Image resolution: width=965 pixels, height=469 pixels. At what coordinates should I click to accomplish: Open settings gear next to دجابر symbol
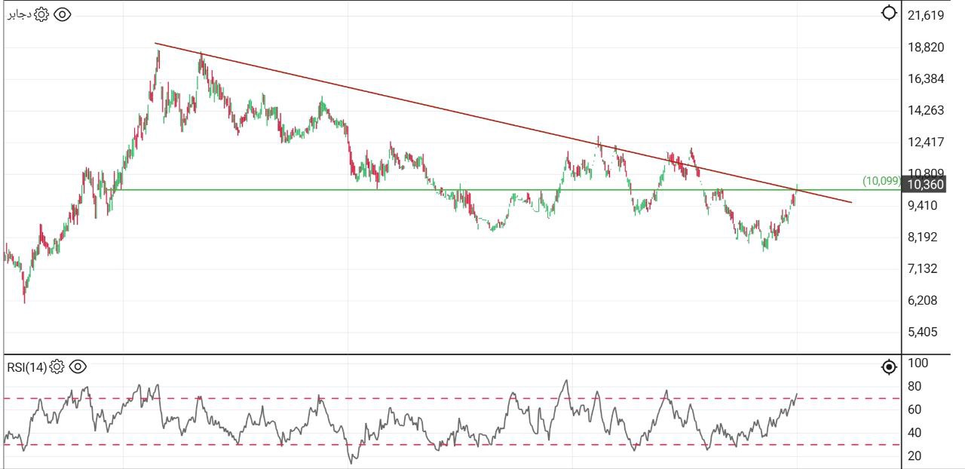click(41, 14)
